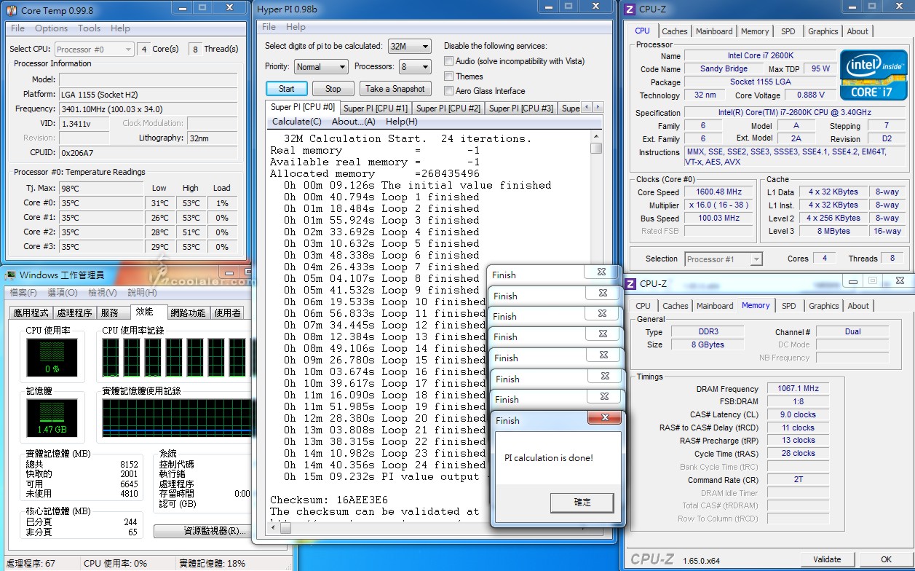Open Core Temp's Help menu
Image resolution: width=915 pixels, height=571 pixels.
click(120, 28)
